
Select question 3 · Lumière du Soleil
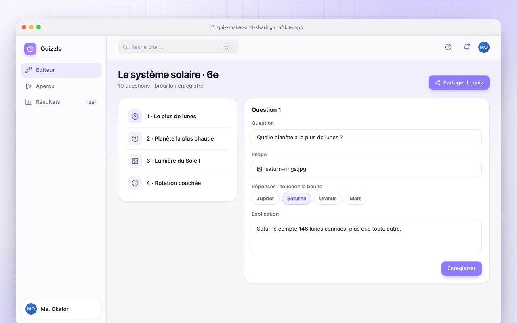coord(178,161)
